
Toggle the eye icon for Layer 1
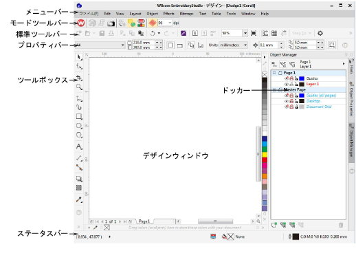(x=286, y=85)
